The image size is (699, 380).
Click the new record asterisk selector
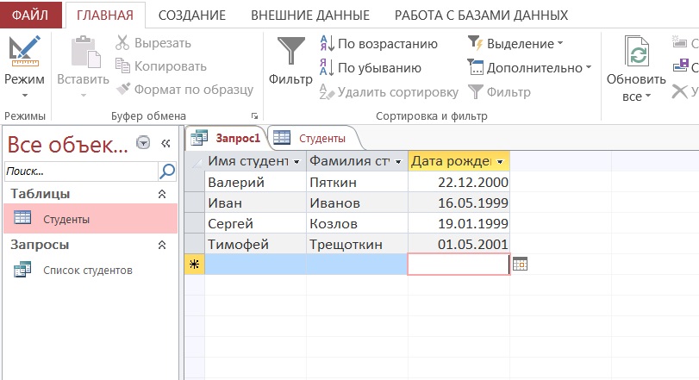point(195,265)
